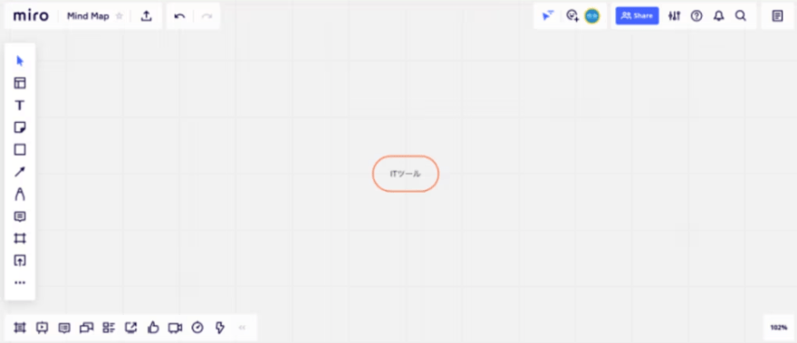Select the Connection line arrow tool
The height and width of the screenshot is (343, 797).
click(20, 172)
